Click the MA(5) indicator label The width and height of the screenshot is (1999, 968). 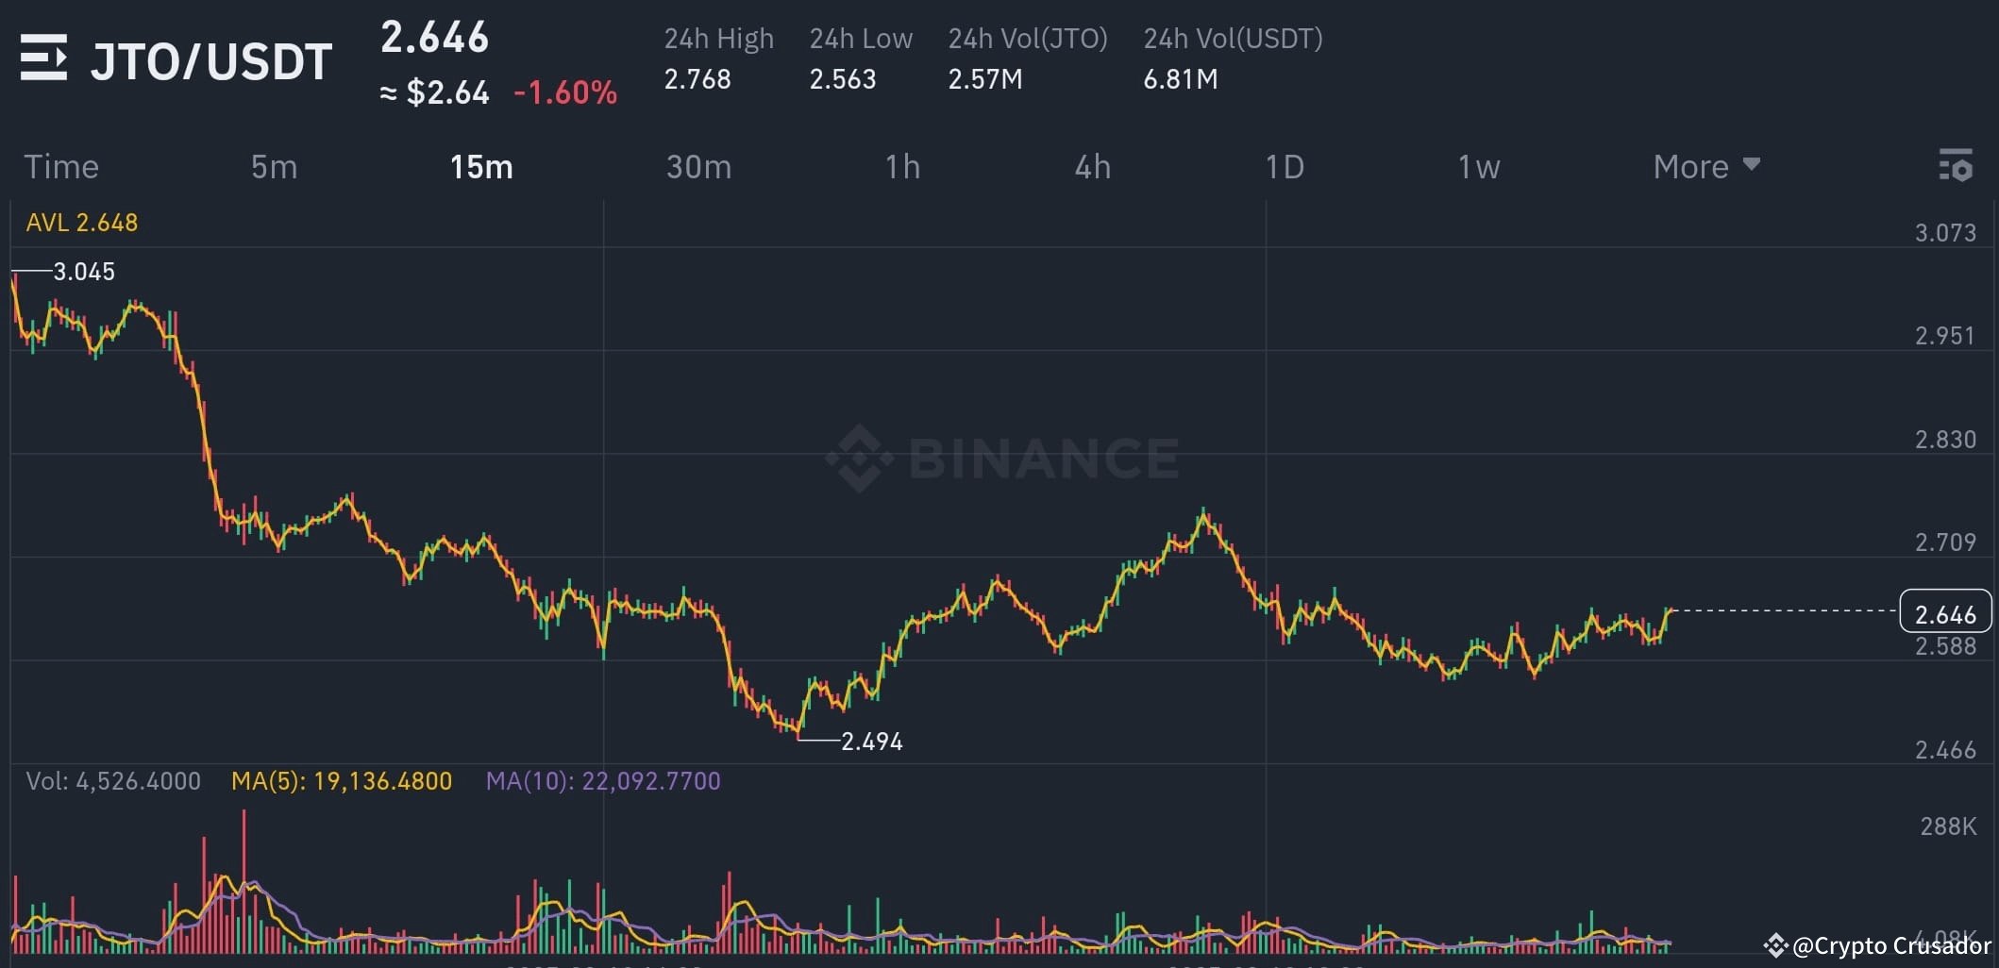tap(342, 780)
